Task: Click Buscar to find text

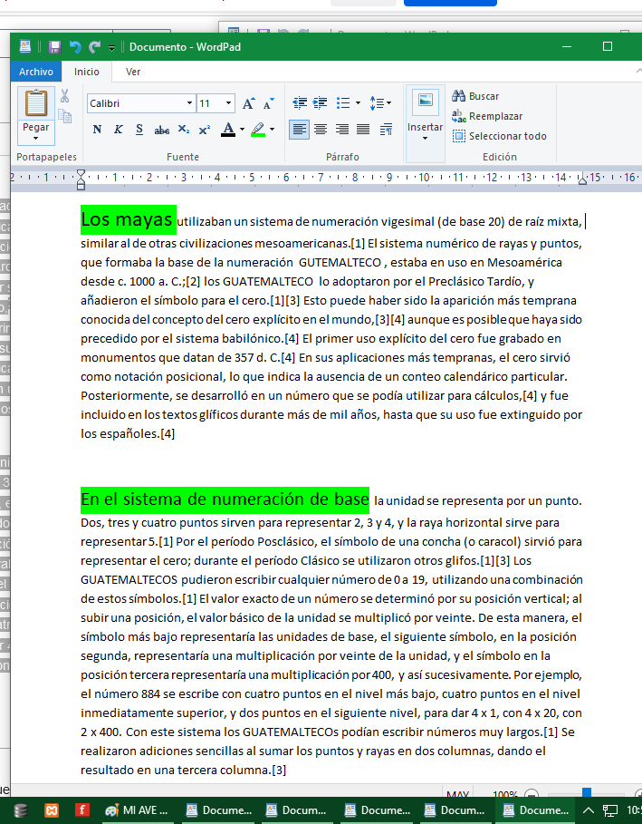Action: click(x=475, y=96)
